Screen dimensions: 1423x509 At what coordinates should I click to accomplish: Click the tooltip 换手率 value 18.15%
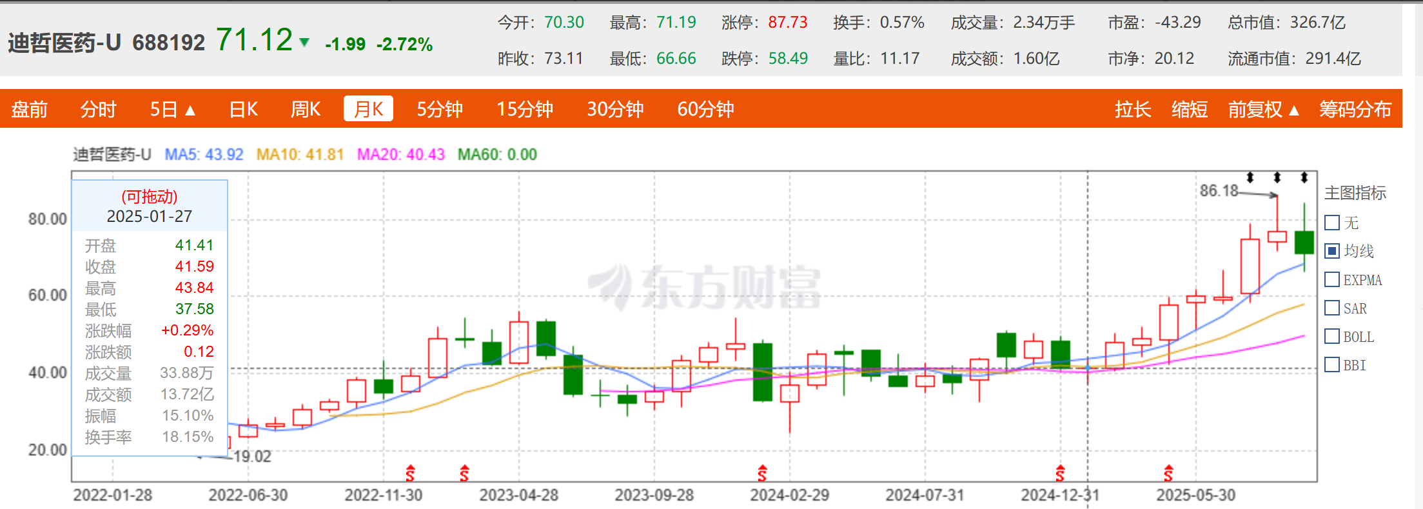pyautogui.click(x=188, y=437)
